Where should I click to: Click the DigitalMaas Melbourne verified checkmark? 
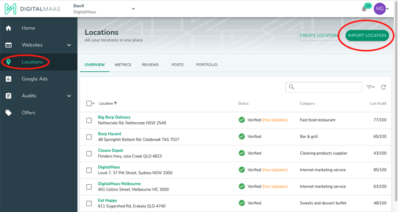[x=242, y=187]
